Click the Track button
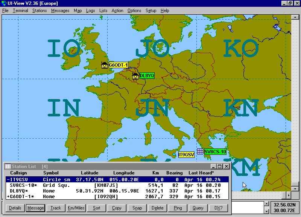Viewport: 301px width, 217px height. [x=56, y=208]
